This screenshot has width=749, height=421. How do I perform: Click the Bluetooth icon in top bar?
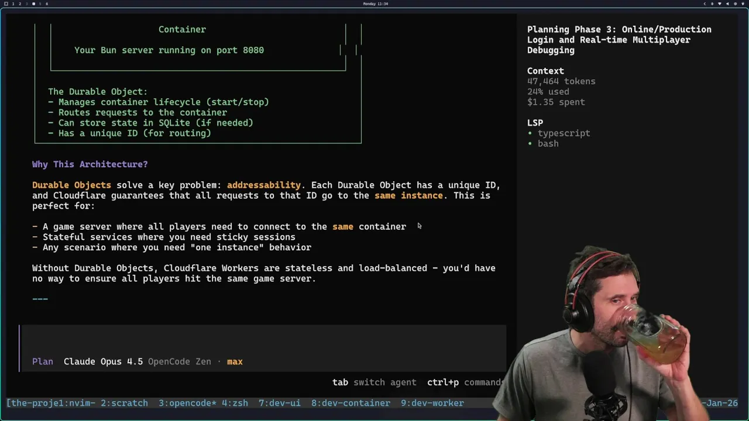point(712,4)
